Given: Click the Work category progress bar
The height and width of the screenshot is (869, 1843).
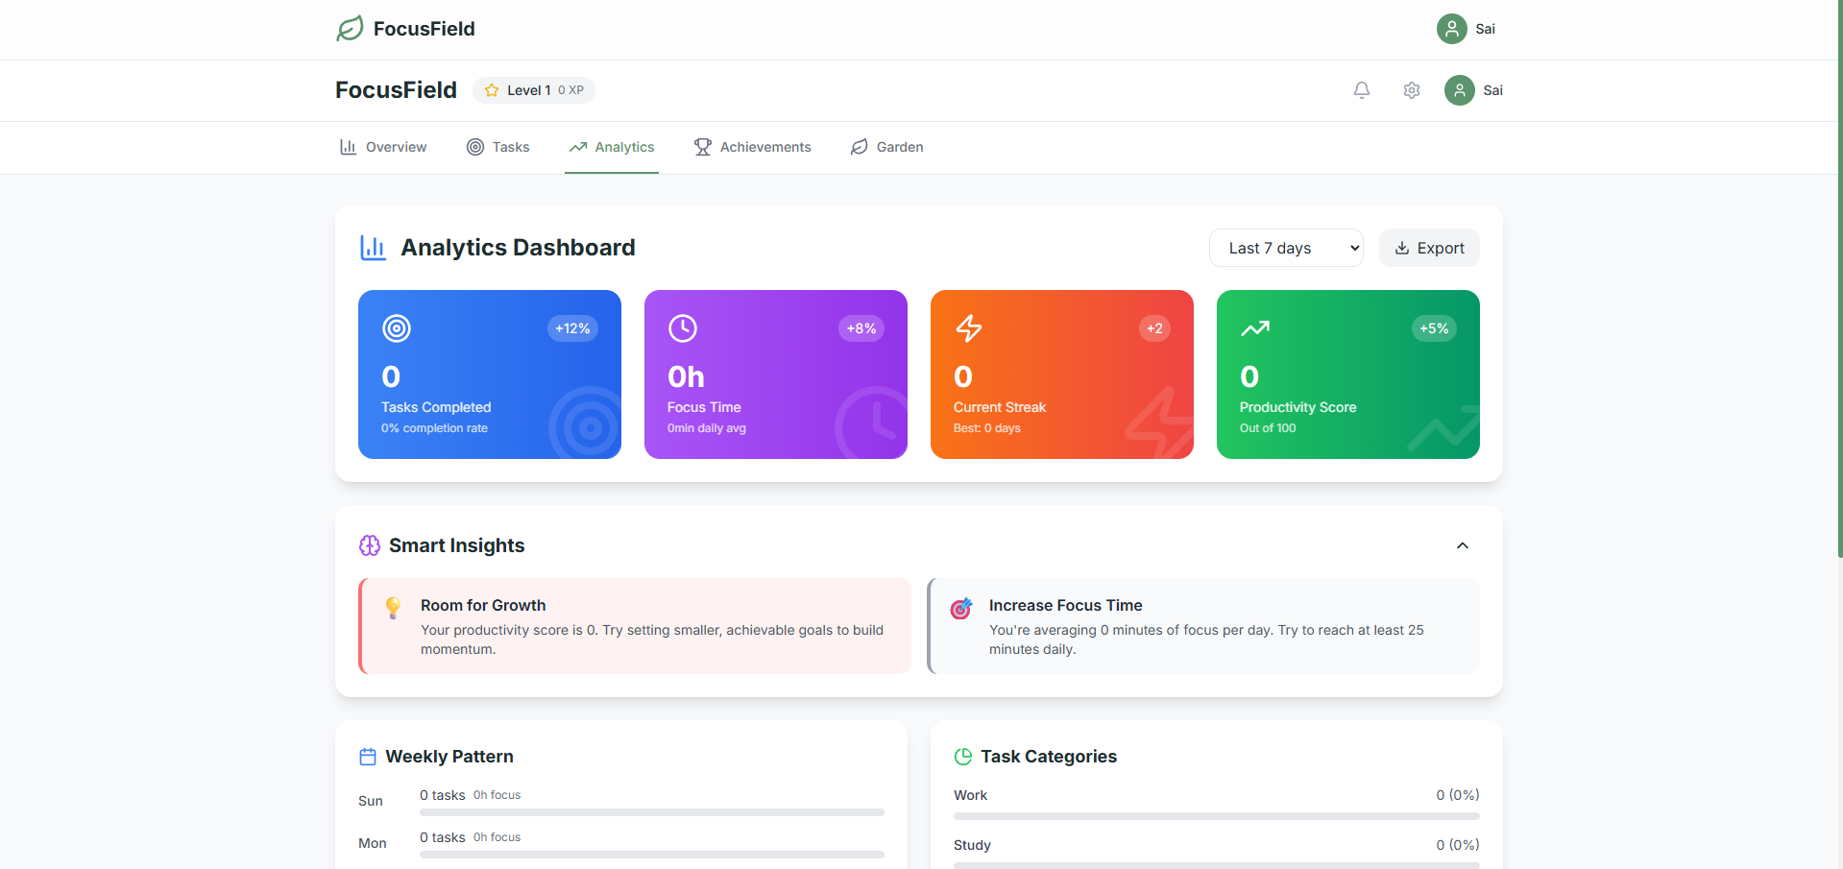Looking at the screenshot, I should coord(1217,816).
